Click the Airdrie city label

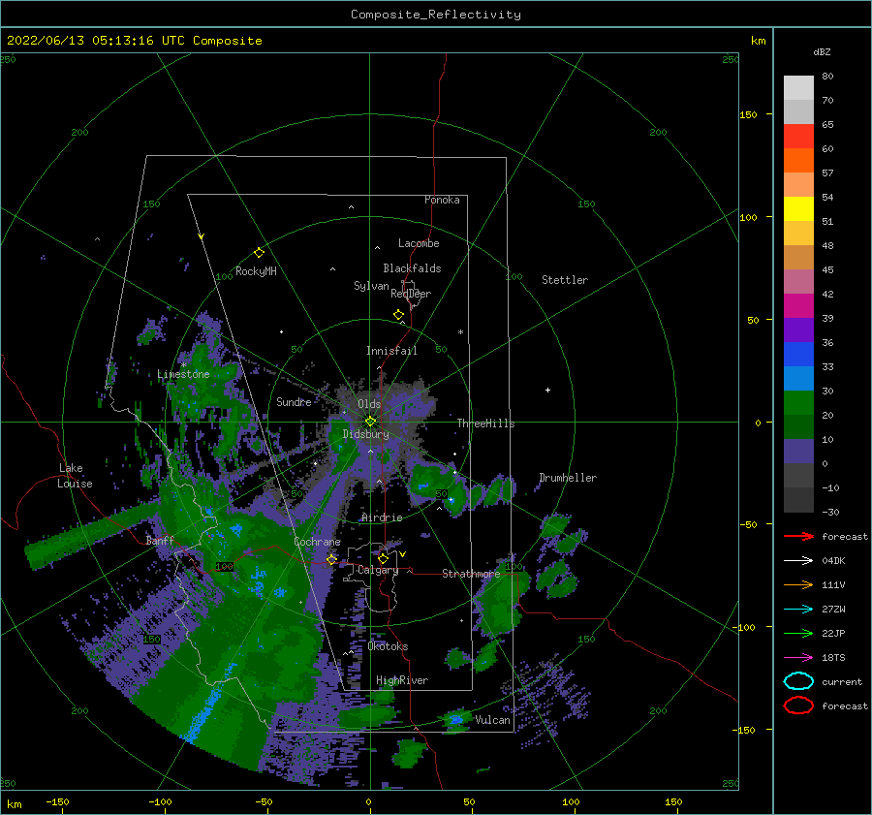pyautogui.click(x=382, y=517)
